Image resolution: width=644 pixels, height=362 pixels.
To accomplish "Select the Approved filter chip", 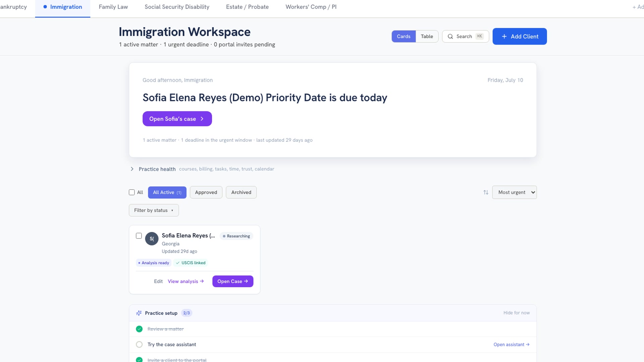I will [x=206, y=192].
